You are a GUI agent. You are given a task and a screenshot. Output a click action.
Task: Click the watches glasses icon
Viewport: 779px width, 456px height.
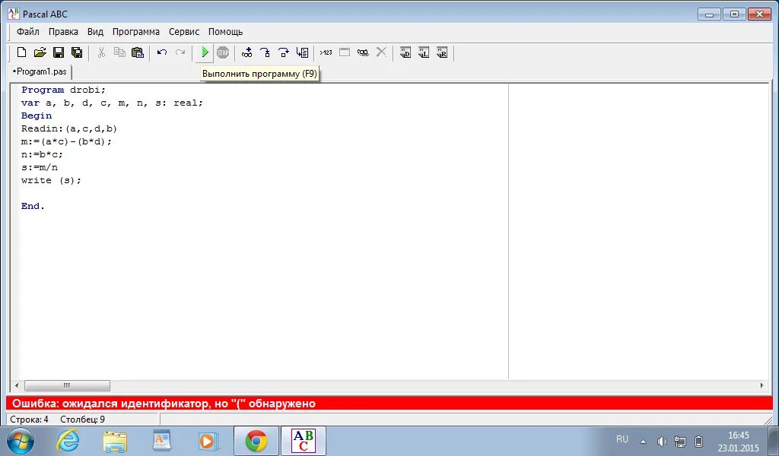click(363, 52)
